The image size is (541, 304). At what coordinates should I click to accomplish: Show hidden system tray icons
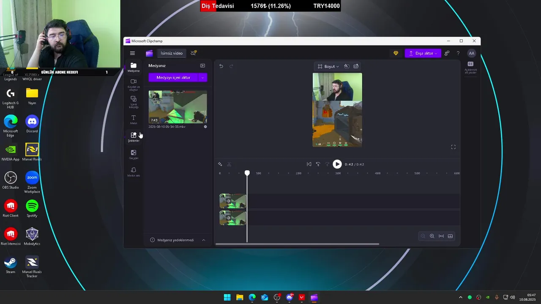tap(461, 297)
